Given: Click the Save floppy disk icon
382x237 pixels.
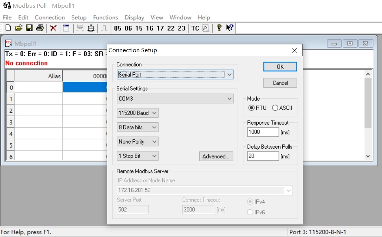Looking at the screenshot, I should [x=29, y=28].
